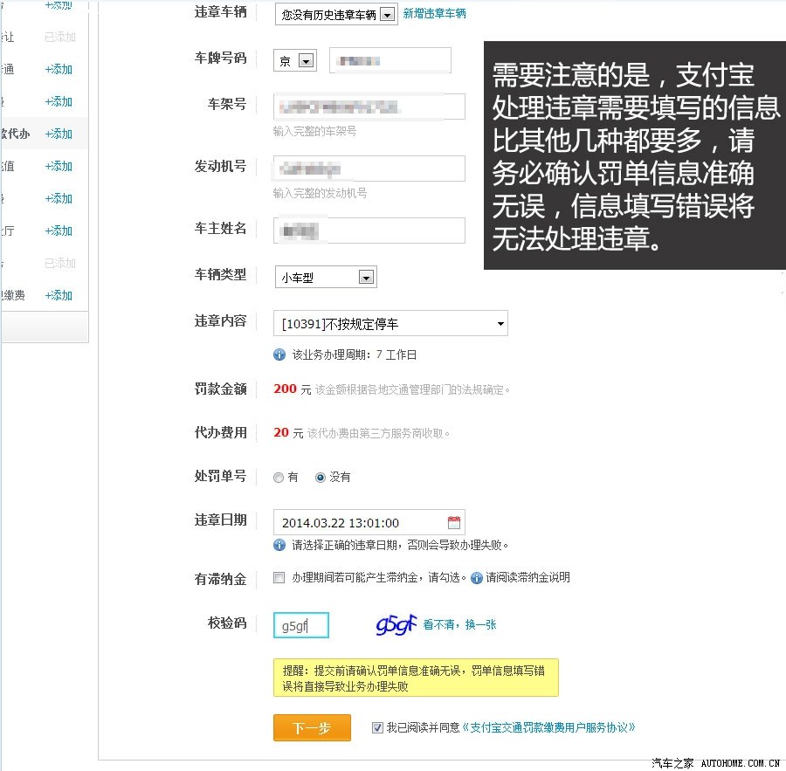Click the 发动机号 input field
The image size is (786, 771).
point(369,169)
